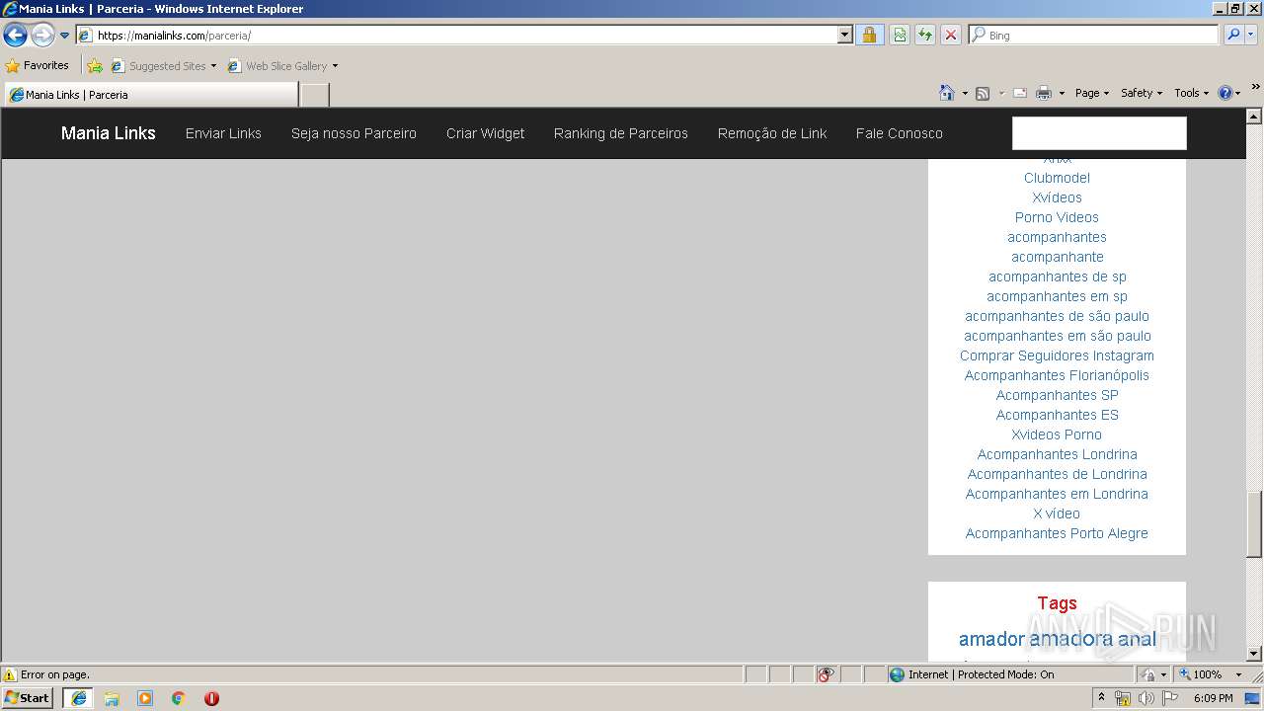Open the media player taskbar icon
Image resolution: width=1264 pixels, height=711 pixels.
(145, 698)
